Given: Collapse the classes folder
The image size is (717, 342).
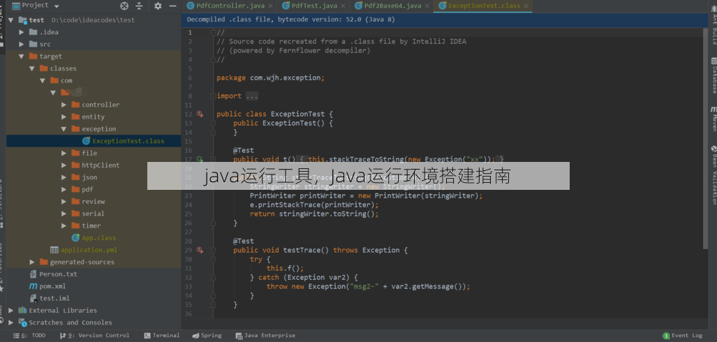Looking at the screenshot, I should 32,68.
